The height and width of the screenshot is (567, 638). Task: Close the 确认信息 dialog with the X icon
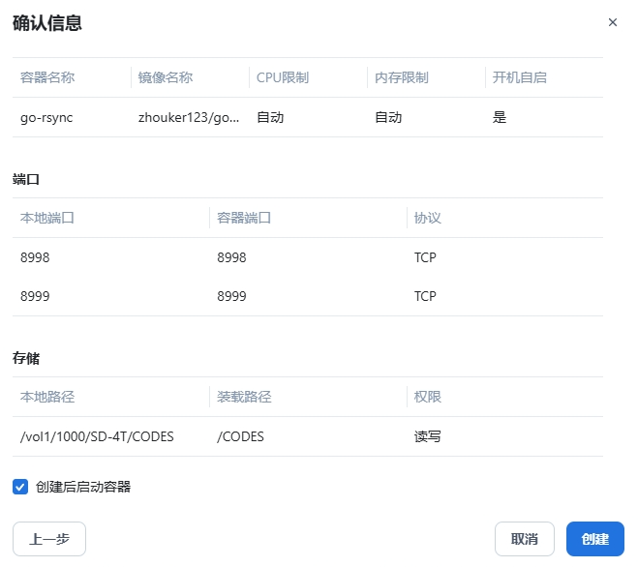pyautogui.click(x=612, y=22)
